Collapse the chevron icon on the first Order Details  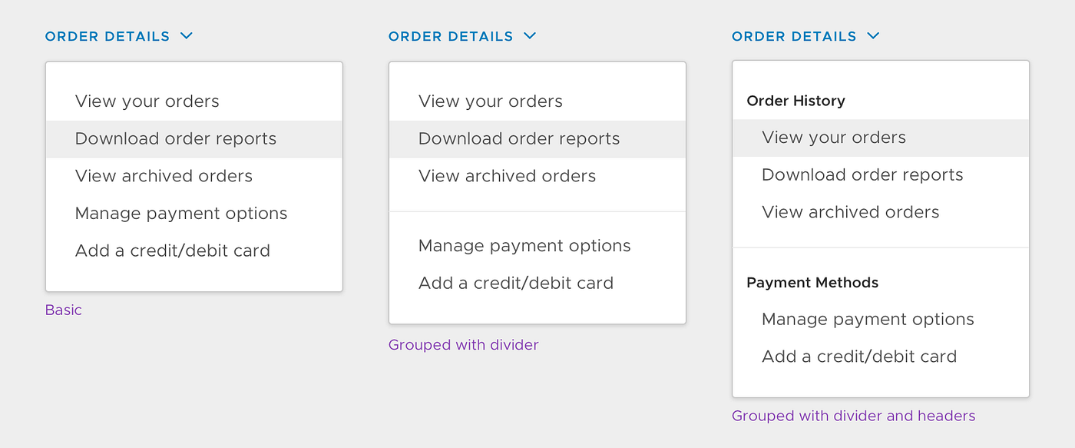[x=187, y=35]
